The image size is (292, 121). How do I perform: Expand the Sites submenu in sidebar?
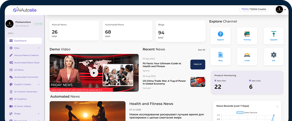[39, 48]
